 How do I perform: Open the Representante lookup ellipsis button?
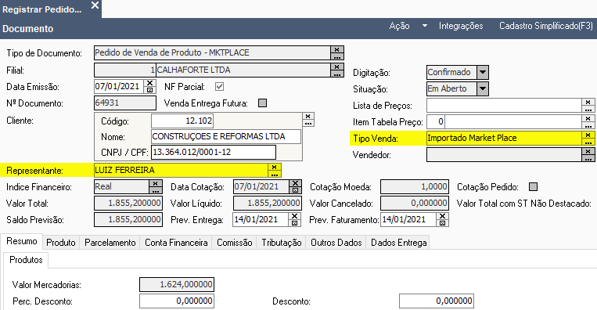(x=275, y=174)
